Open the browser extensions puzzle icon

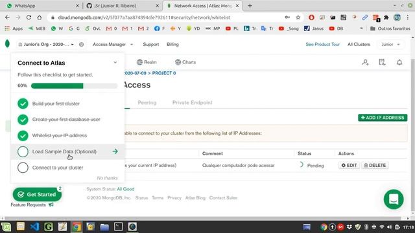coord(386,17)
